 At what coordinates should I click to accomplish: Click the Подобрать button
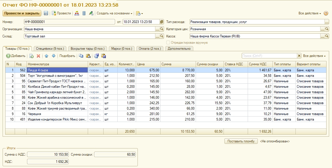pos(67,56)
